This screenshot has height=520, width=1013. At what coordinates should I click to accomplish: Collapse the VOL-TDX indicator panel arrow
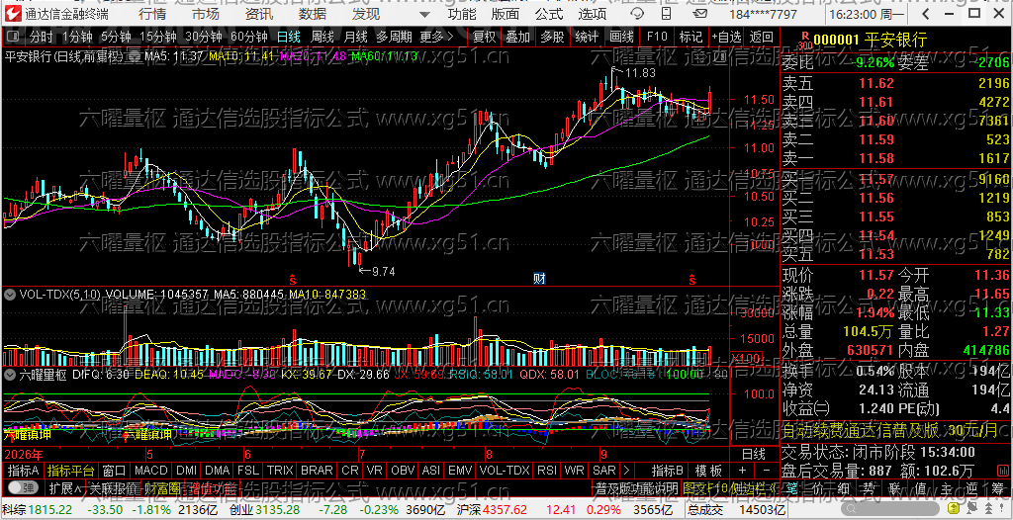(10, 294)
